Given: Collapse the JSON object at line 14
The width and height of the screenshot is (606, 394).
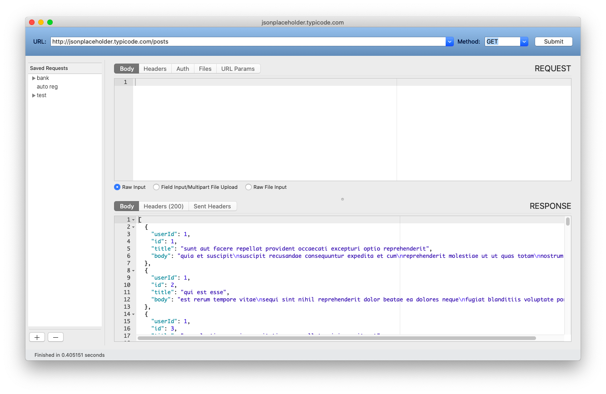Looking at the screenshot, I should point(133,314).
